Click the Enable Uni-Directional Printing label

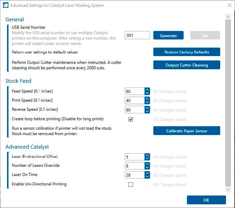(39, 184)
